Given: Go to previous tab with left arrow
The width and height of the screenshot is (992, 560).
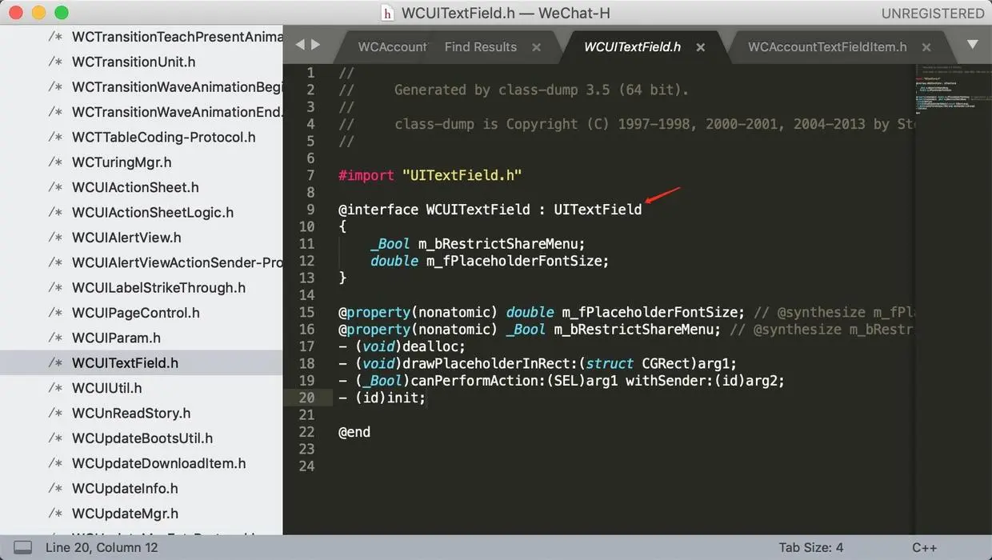Looking at the screenshot, I should pos(300,46).
